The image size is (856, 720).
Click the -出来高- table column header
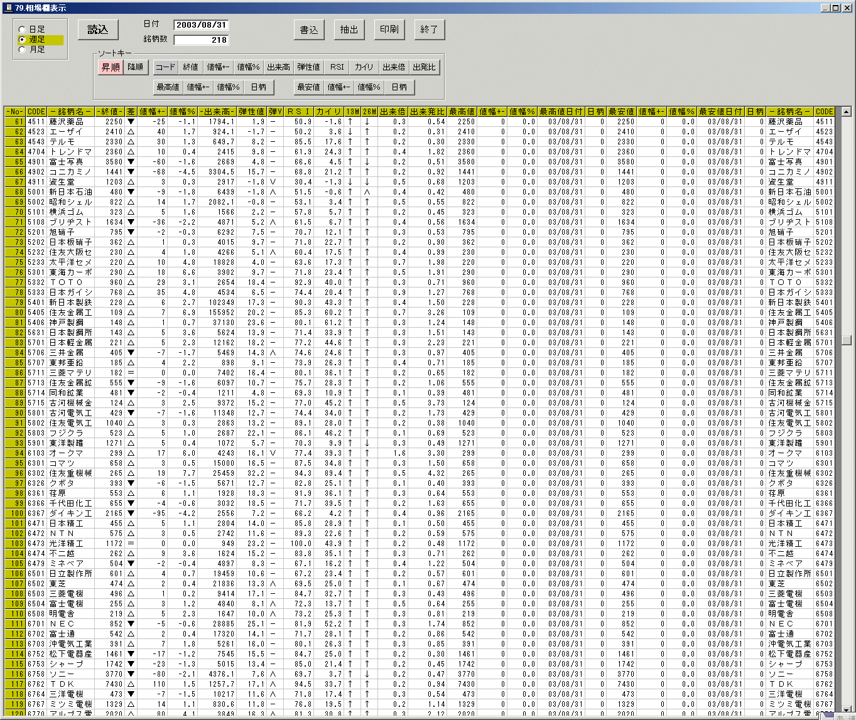[217, 112]
